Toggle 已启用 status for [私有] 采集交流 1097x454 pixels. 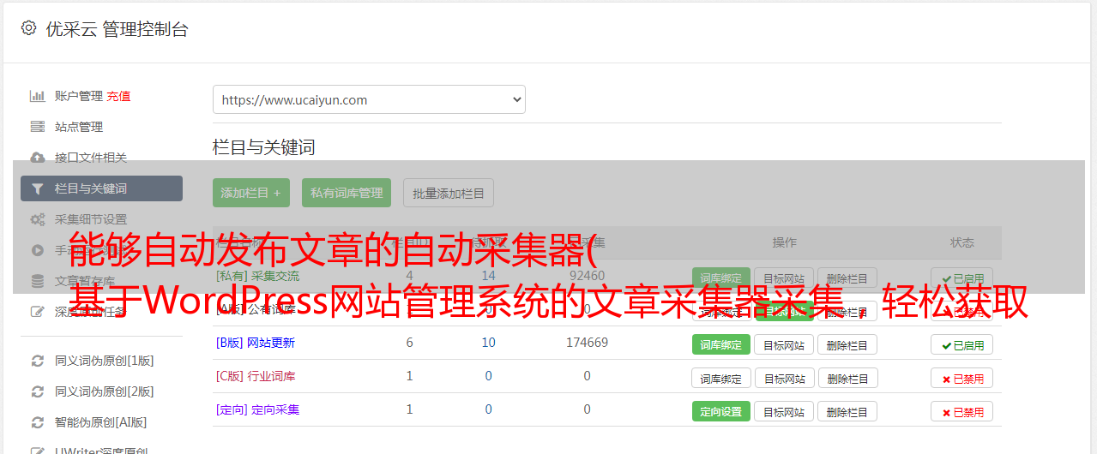(962, 278)
